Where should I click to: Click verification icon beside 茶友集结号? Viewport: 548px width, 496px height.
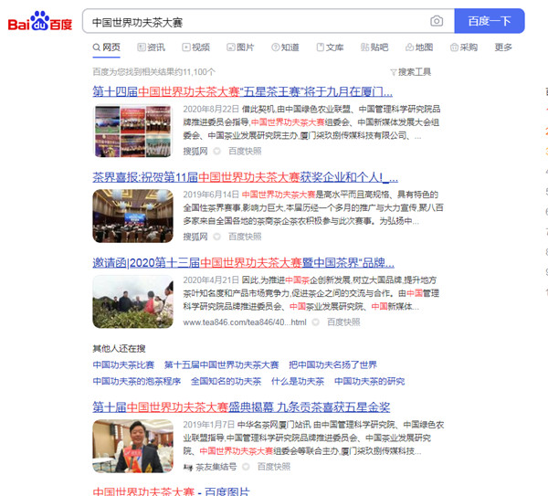pos(246,467)
